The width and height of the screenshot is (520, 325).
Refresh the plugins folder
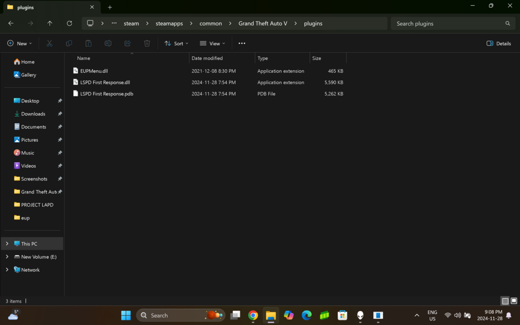pos(69,23)
